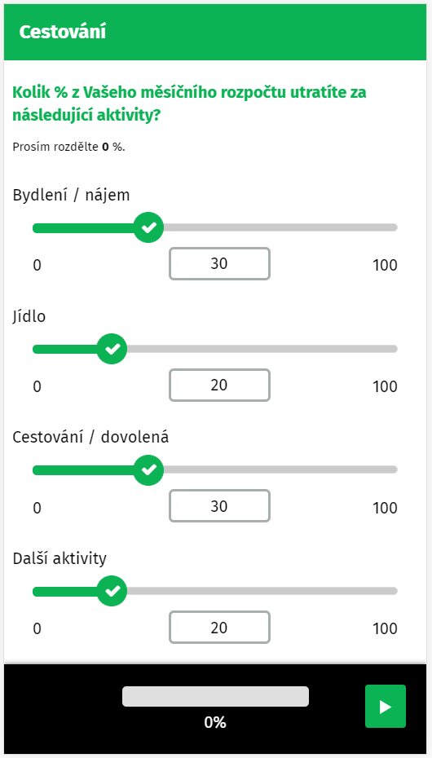Focus the Jídlo value input showing 20
The height and width of the screenshot is (758, 432).
coord(219,386)
